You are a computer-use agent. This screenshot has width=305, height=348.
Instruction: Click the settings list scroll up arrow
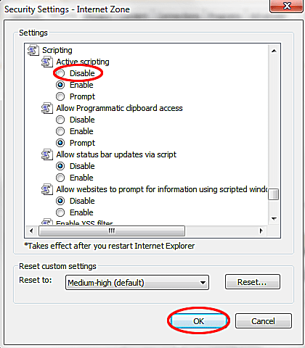274,51
